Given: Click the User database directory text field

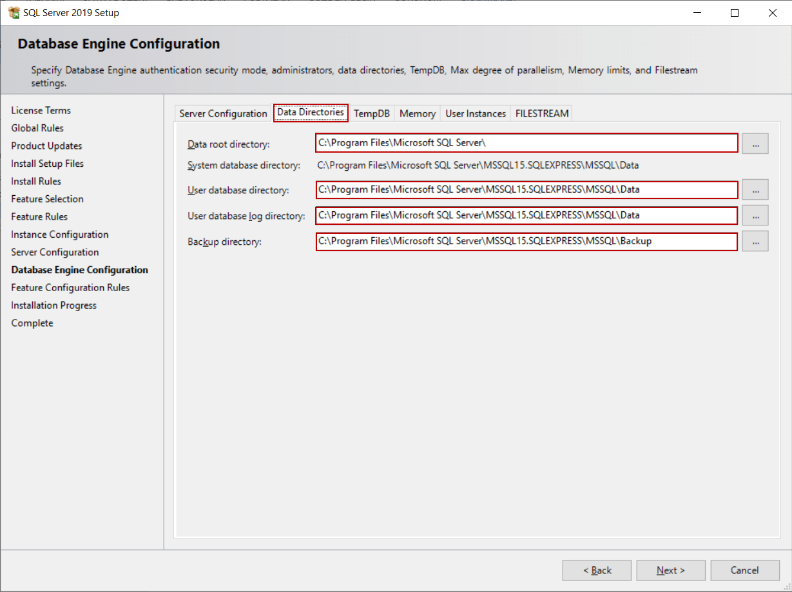Looking at the screenshot, I should click(526, 189).
